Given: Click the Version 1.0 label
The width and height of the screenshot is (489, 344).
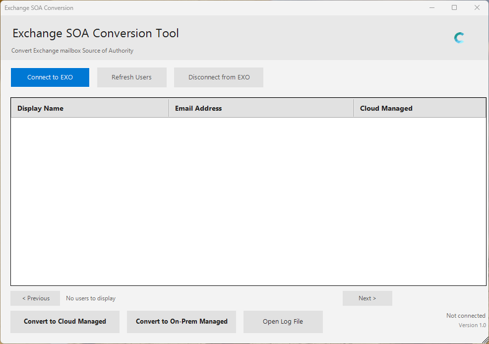Looking at the screenshot, I should click(x=472, y=325).
